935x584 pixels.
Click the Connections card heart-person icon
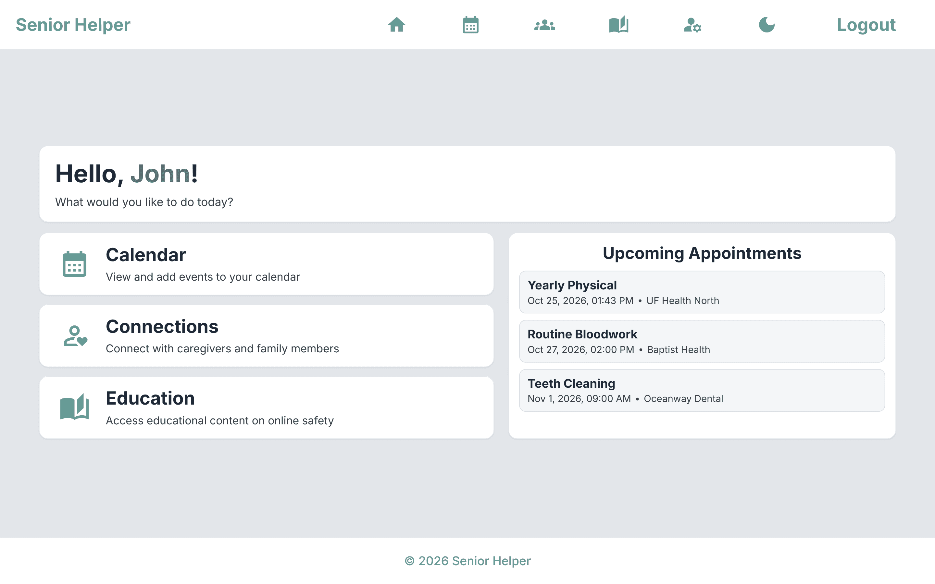pos(75,336)
